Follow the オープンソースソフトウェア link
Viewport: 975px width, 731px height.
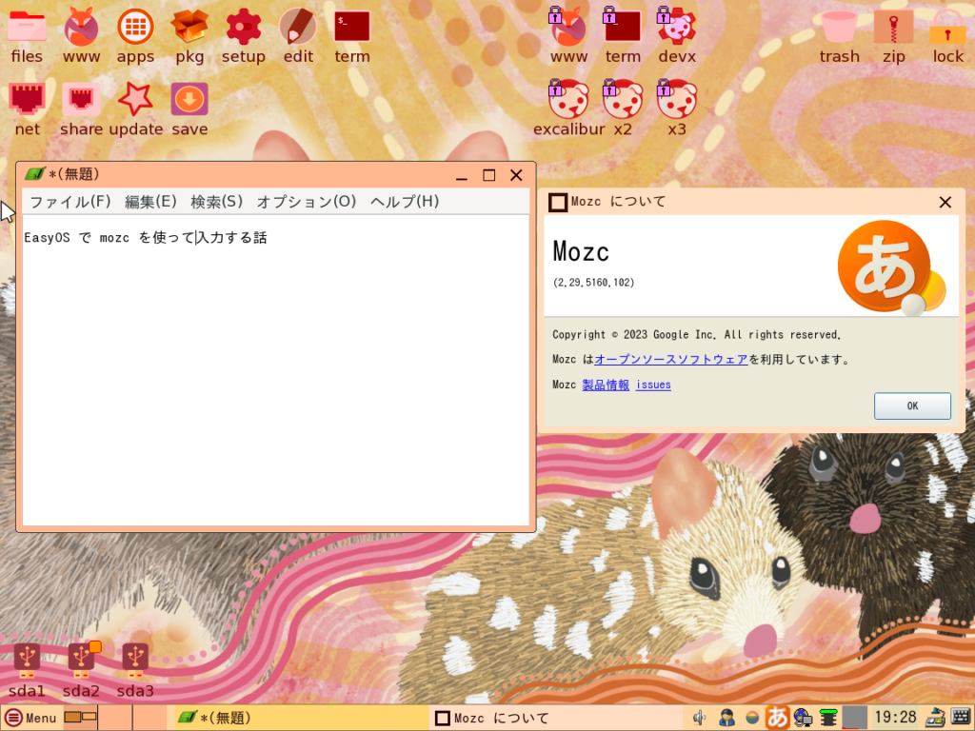671,359
